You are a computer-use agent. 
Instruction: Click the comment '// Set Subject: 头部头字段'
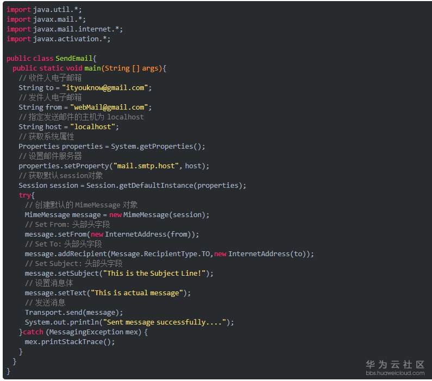[73, 264]
